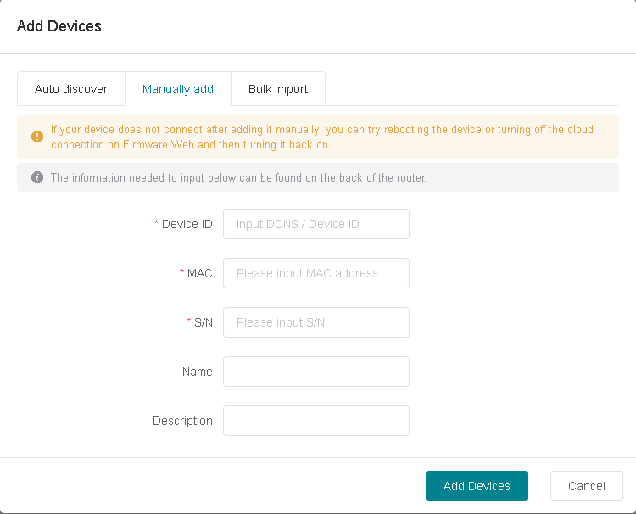Click the Name field label
636x514 pixels.
click(197, 372)
